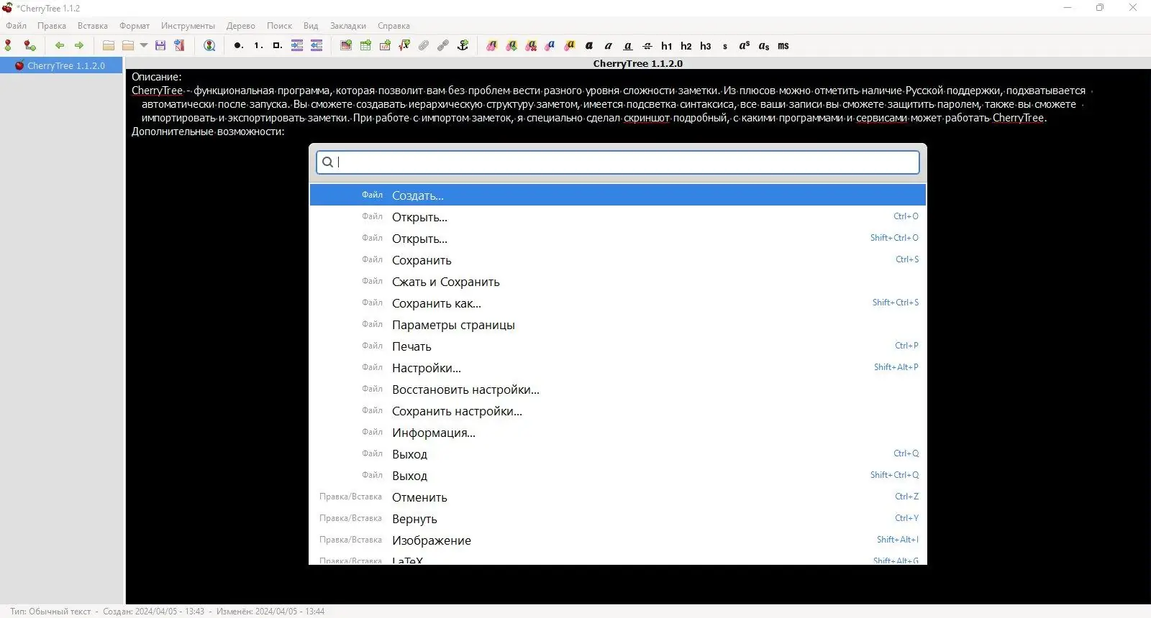The width and height of the screenshot is (1151, 618).
Task: Run Отменить undo command
Action: point(618,497)
